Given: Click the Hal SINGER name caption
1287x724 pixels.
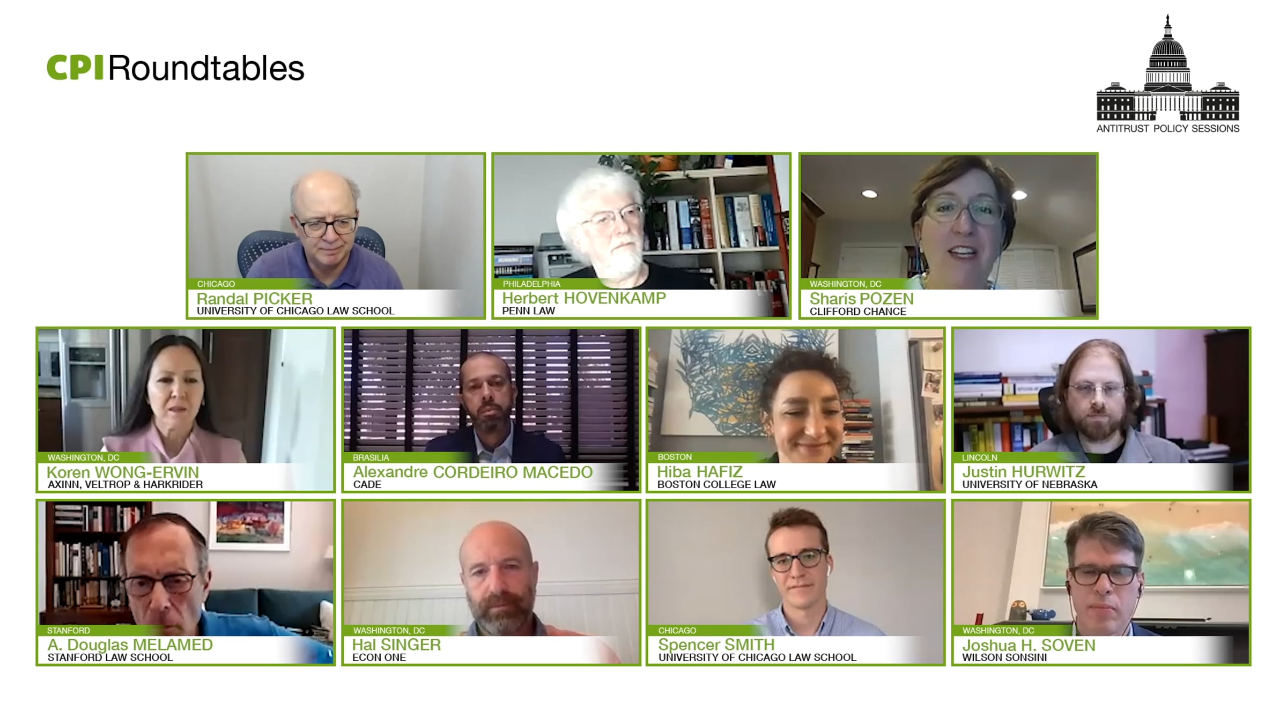Looking at the screenshot, I should 396,645.
